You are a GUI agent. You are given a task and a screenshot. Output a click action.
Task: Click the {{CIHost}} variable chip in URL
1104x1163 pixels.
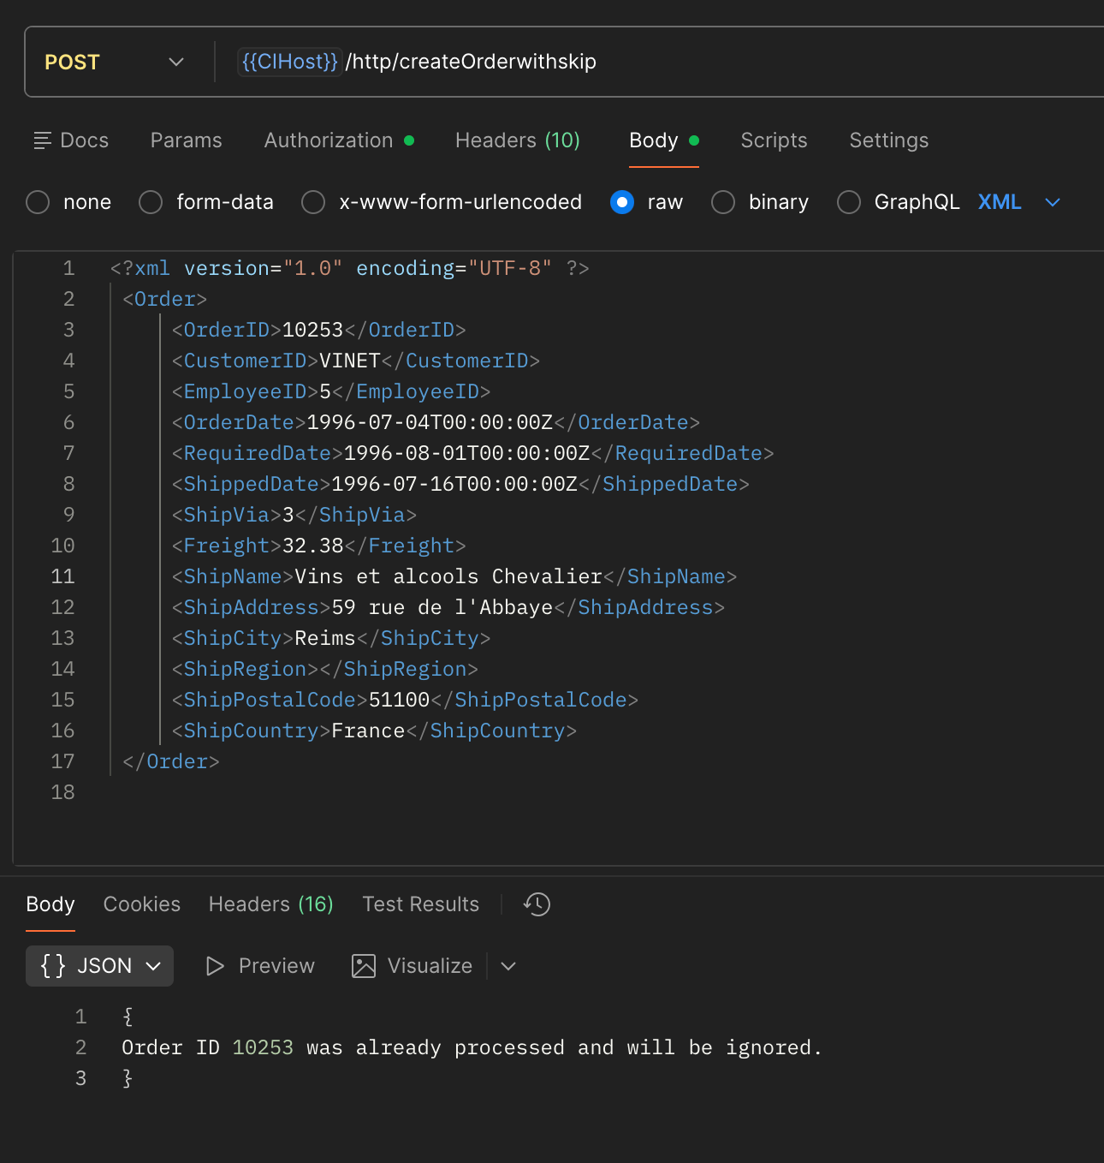coord(289,61)
